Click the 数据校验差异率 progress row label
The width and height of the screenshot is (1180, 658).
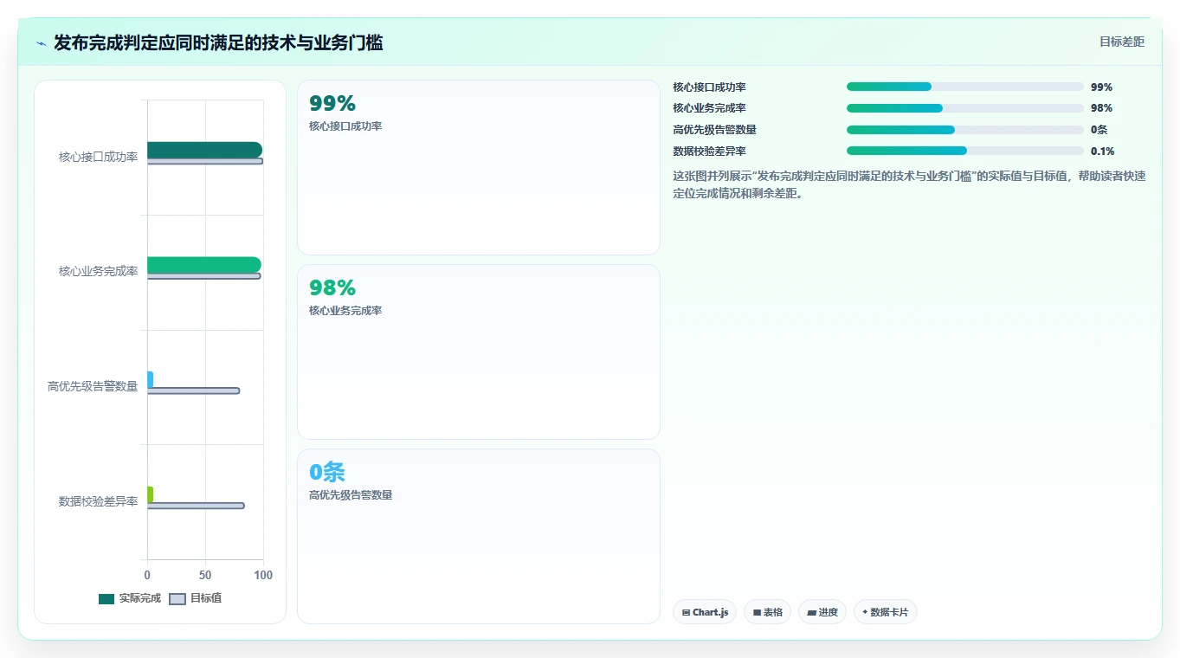click(709, 152)
